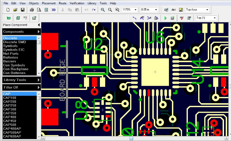The image size is (231, 141).
Task: Select CAP300 in the component list
Action: point(10,109)
